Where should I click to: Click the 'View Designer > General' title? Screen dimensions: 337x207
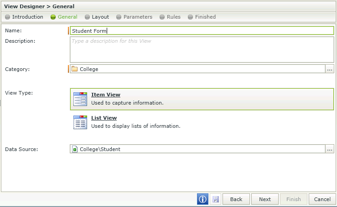point(39,6)
